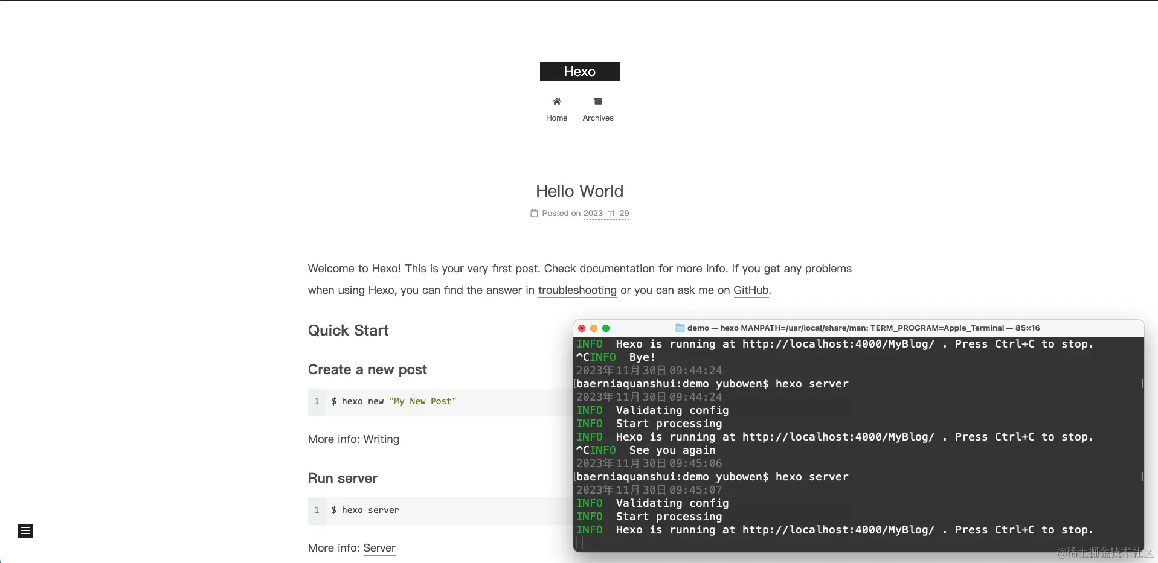Open the table of contents hamburger icon
This screenshot has height=563, width=1158.
[25, 530]
